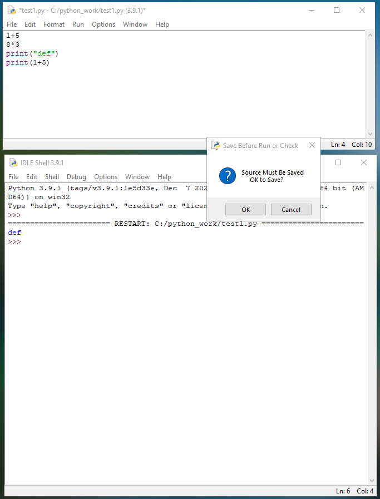Close the Save Before Run or Check dialog
This screenshot has width=380, height=499.
point(312,146)
